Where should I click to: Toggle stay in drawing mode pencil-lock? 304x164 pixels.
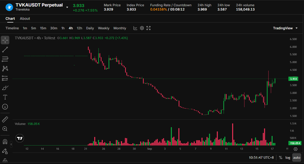[x=5, y=151]
